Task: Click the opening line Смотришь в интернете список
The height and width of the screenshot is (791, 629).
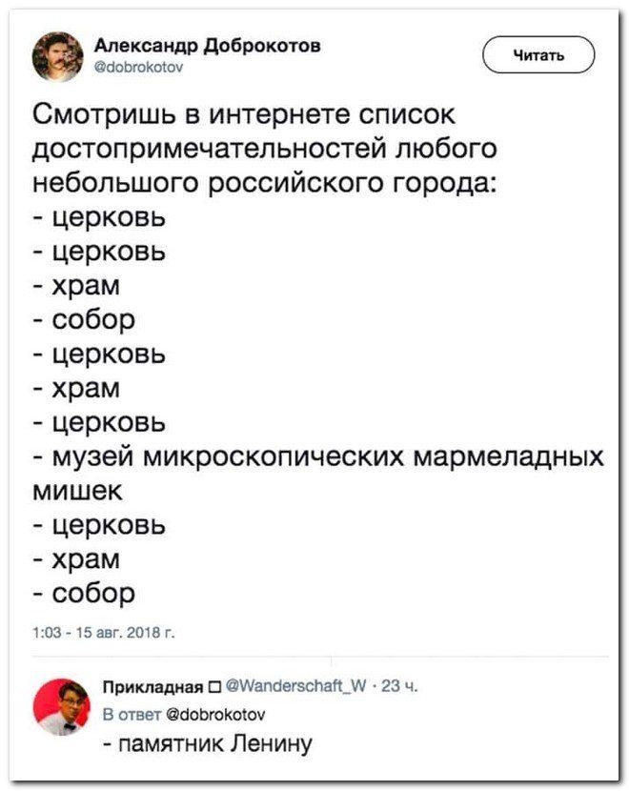Action: (x=243, y=116)
